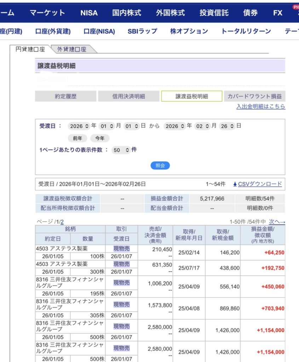
Task: Jump to page 2 of results
Action: pos(62,222)
